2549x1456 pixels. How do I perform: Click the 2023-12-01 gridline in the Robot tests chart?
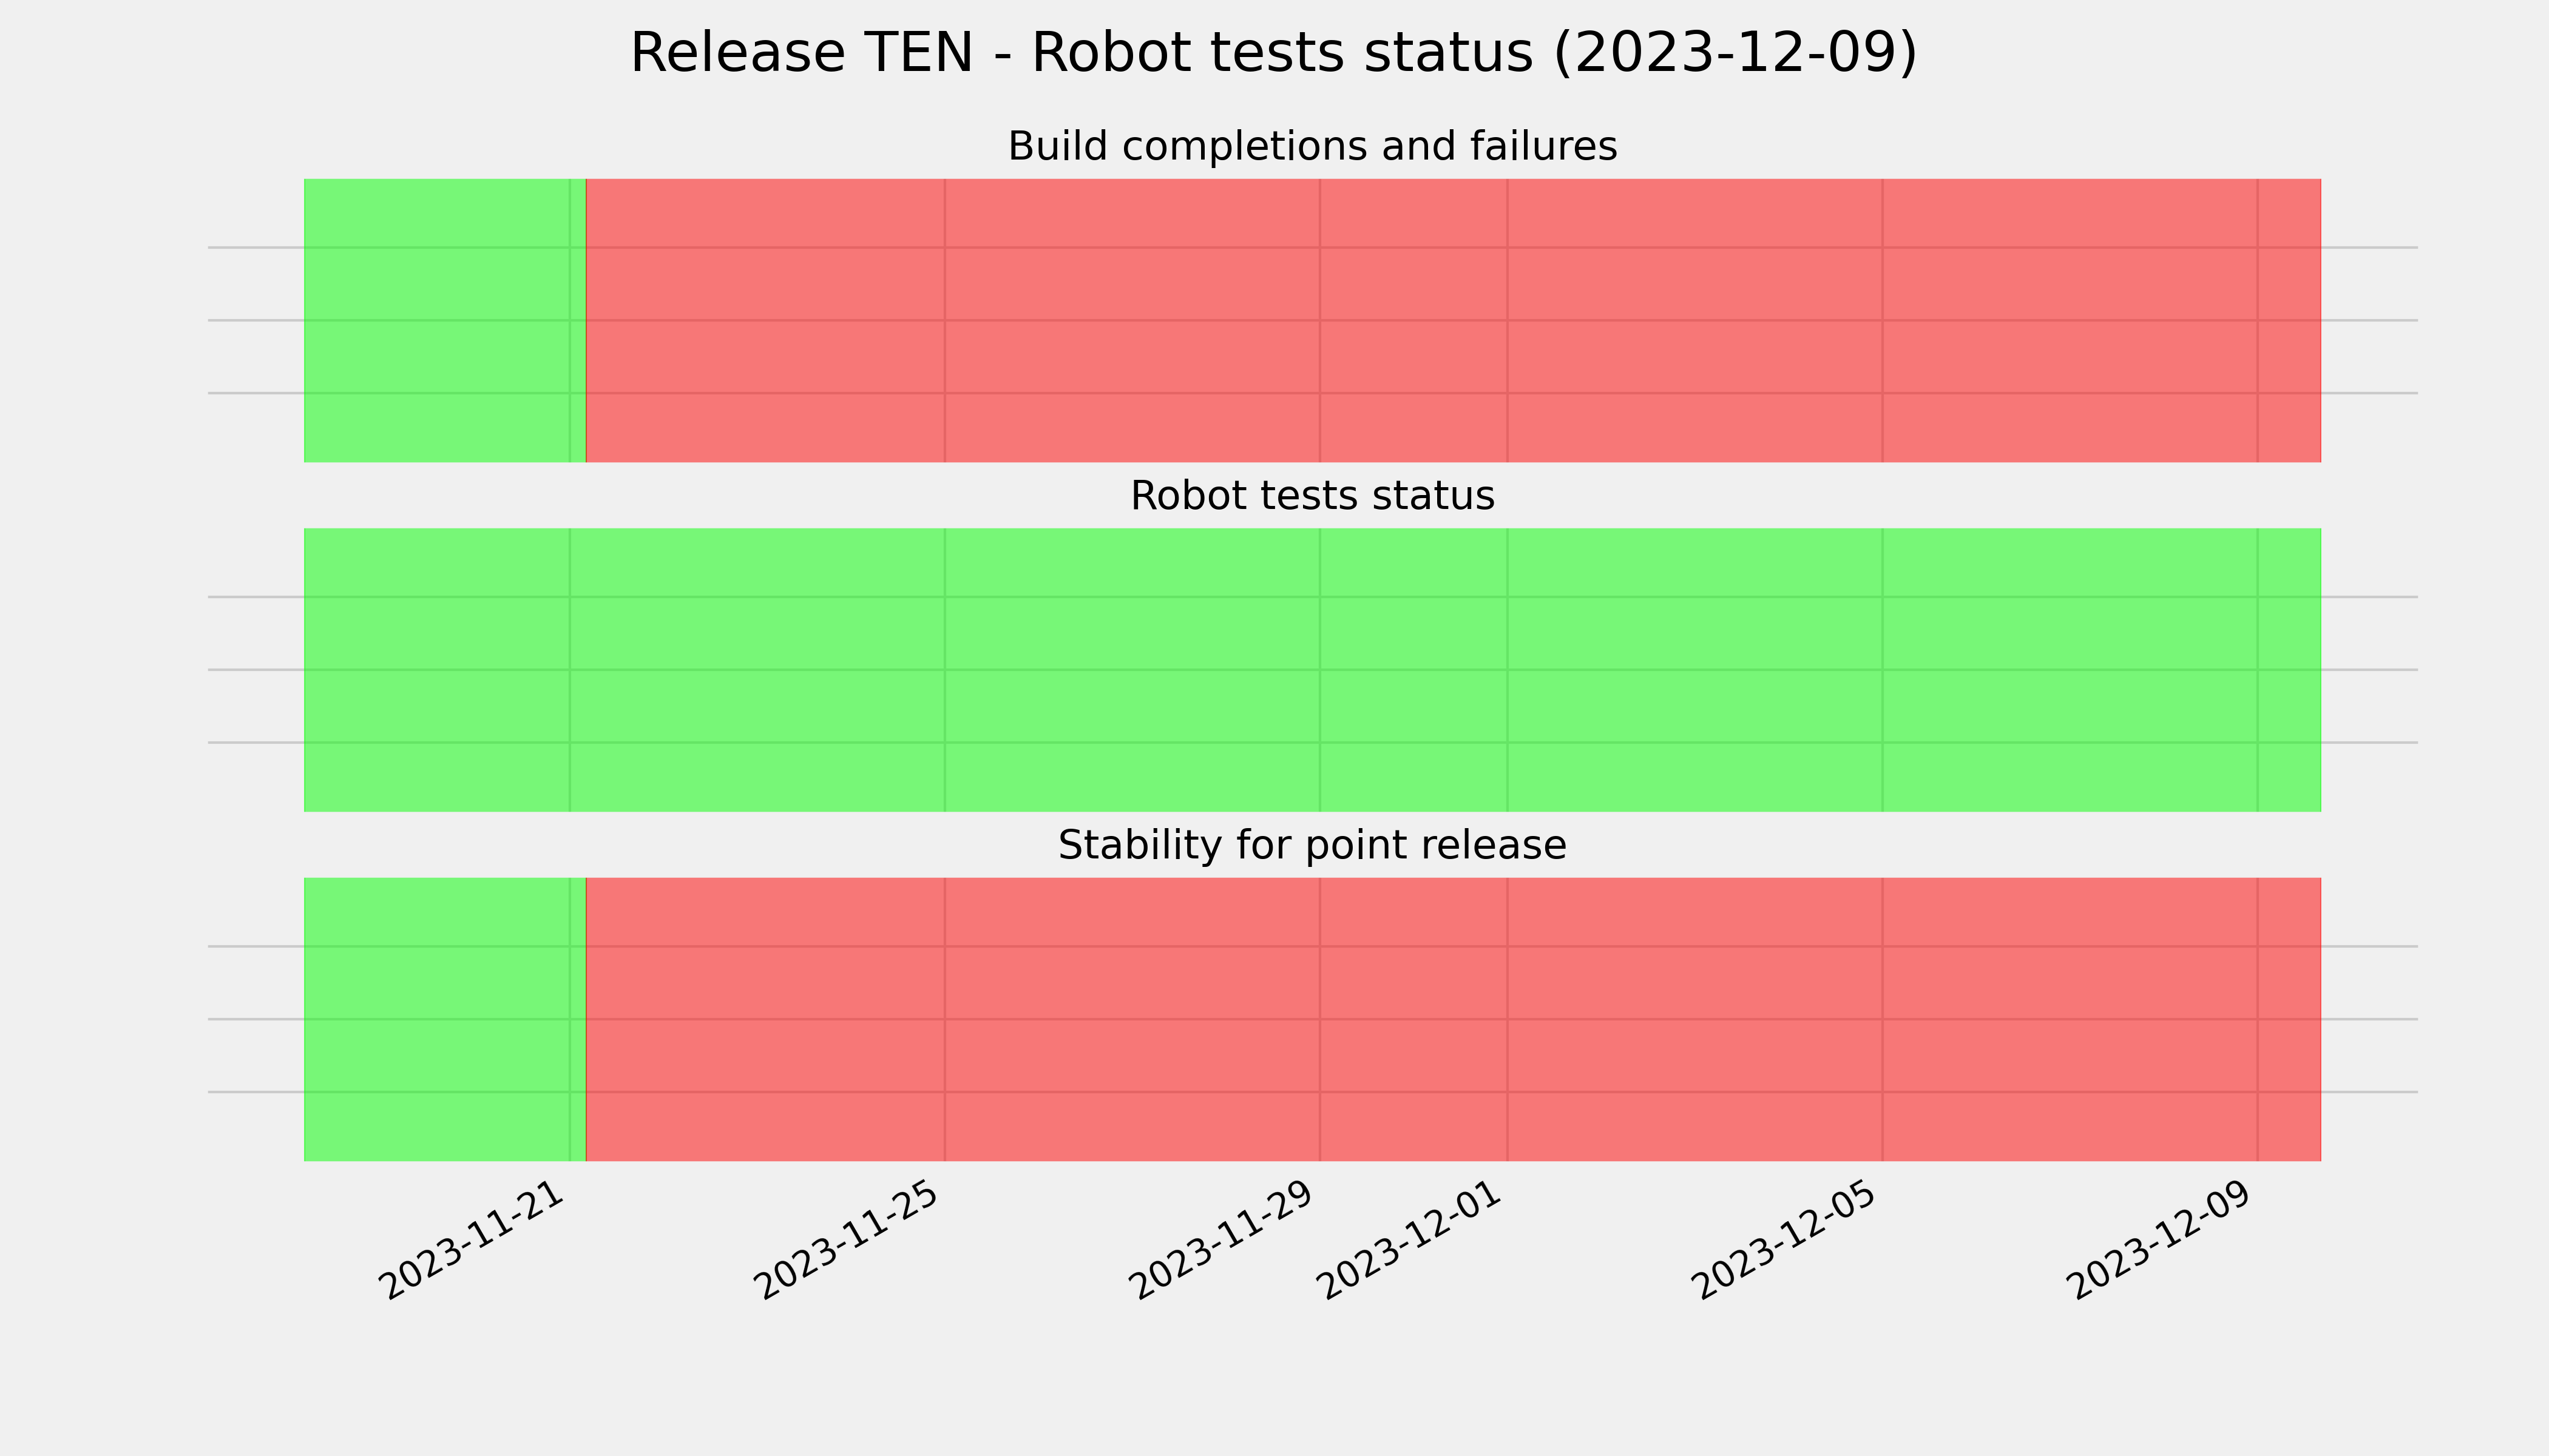1508,670
